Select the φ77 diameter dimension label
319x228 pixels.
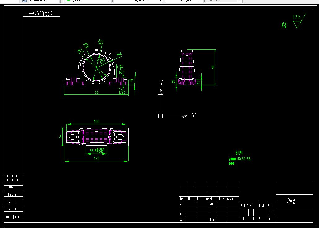point(81,51)
